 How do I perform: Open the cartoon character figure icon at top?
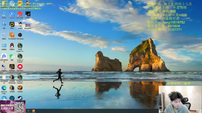click(x=28, y=3)
